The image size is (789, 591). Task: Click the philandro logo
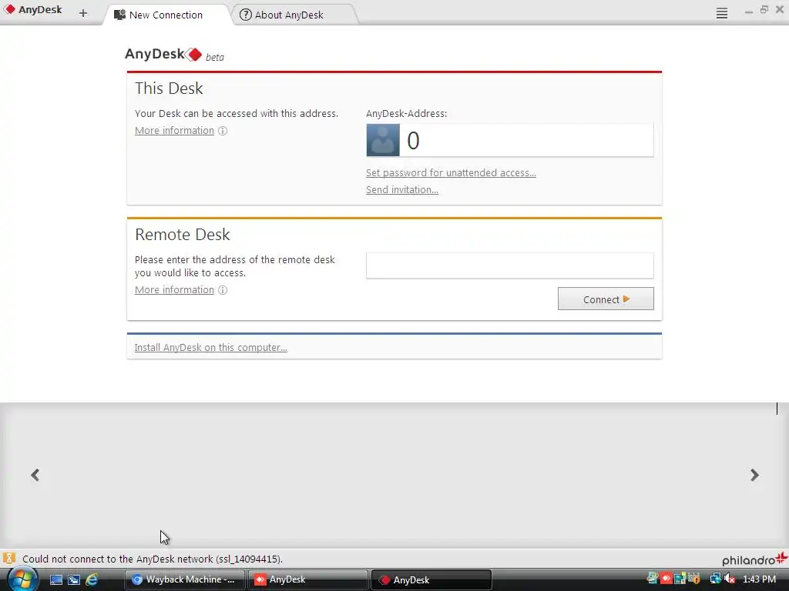pyautogui.click(x=755, y=559)
